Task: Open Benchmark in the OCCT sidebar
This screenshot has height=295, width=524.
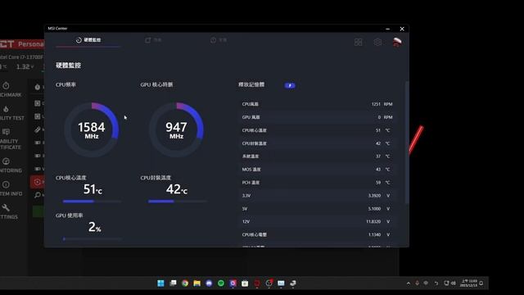Action: point(10,89)
